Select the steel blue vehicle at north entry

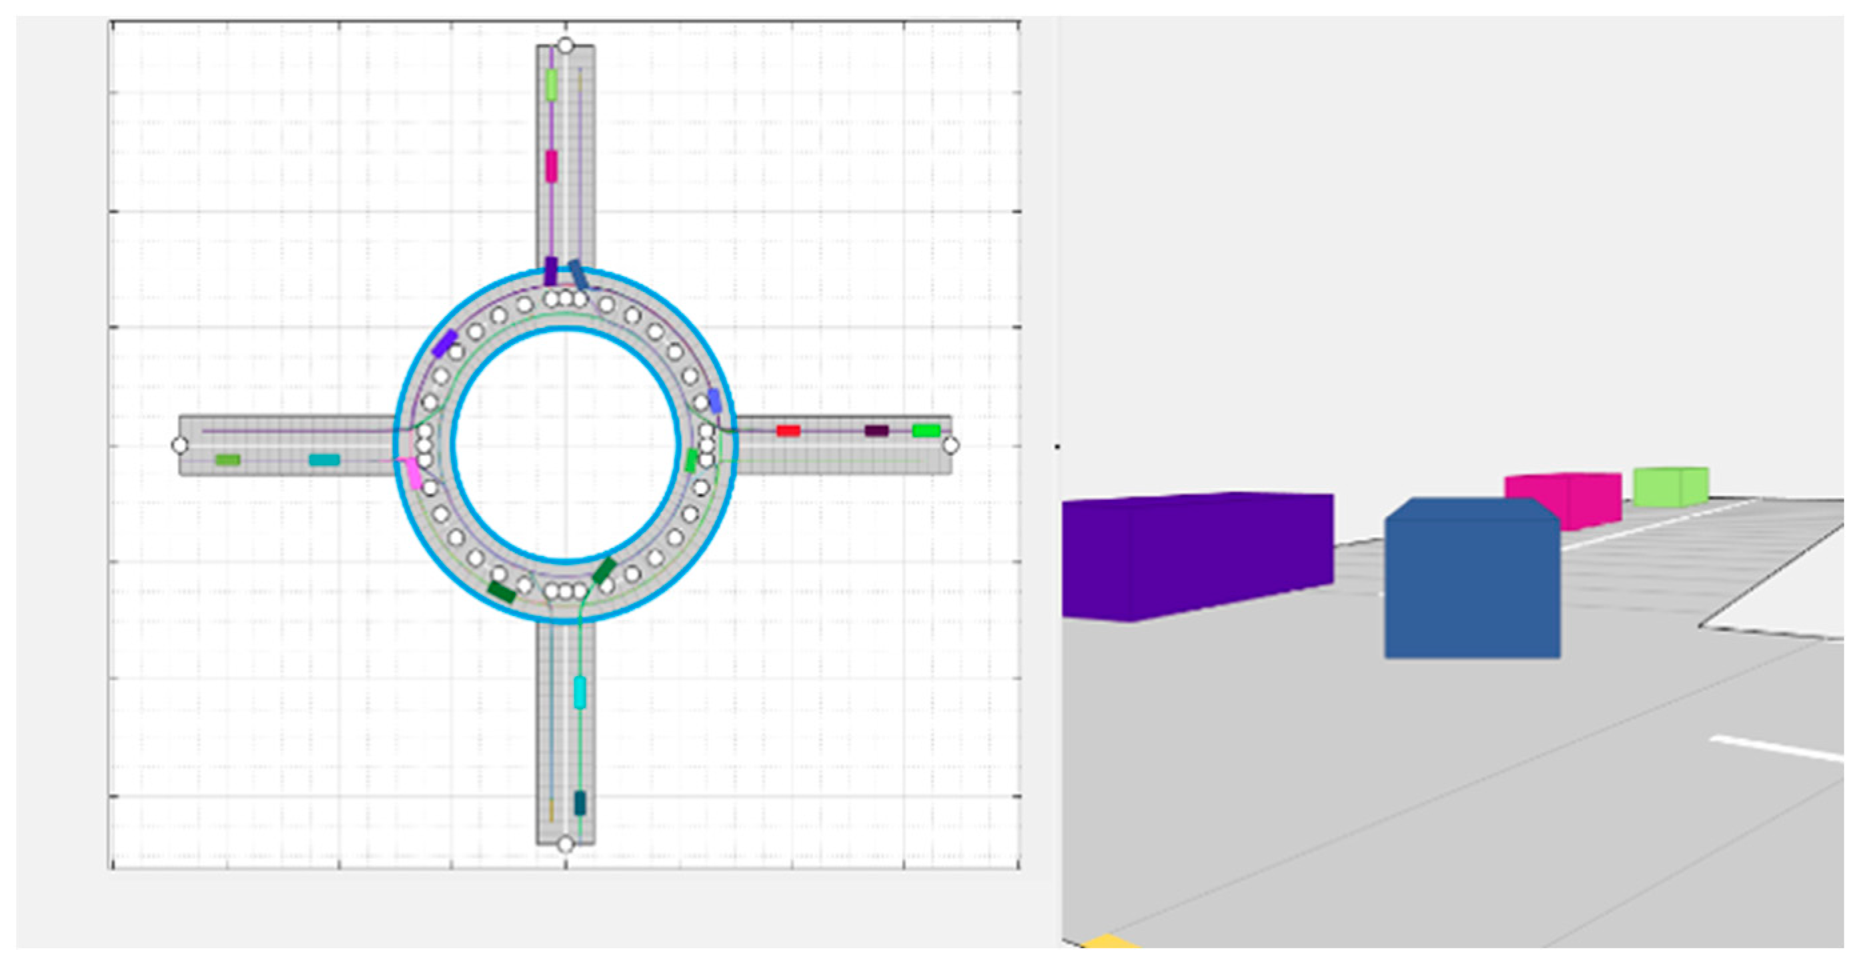click(578, 275)
